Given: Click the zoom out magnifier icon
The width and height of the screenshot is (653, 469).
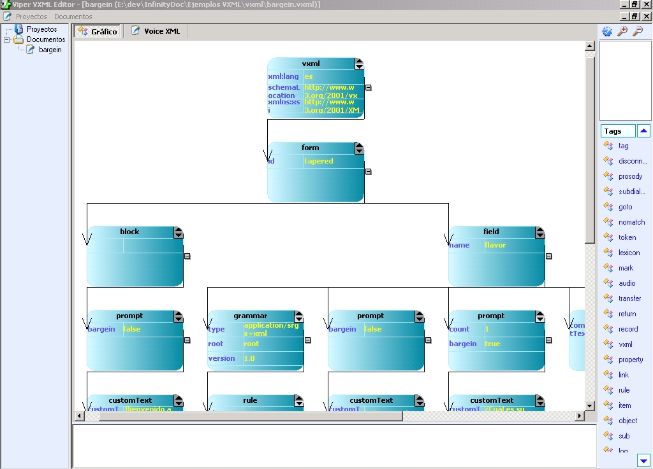Looking at the screenshot, I should (x=637, y=31).
